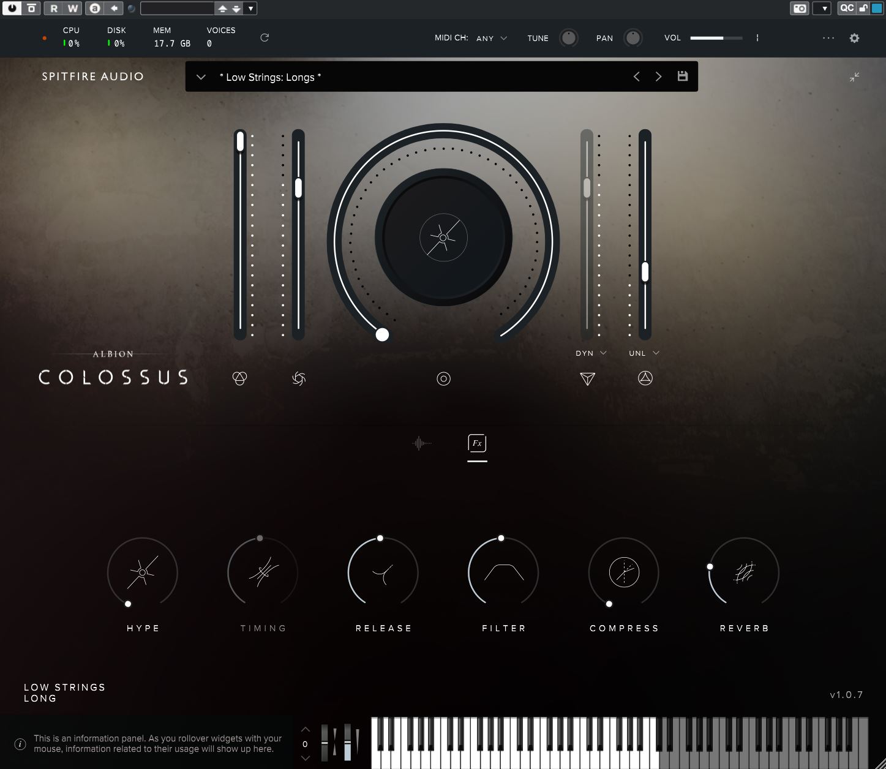886x769 pixels.
Task: Switch to the waveform tab
Action: [421, 443]
